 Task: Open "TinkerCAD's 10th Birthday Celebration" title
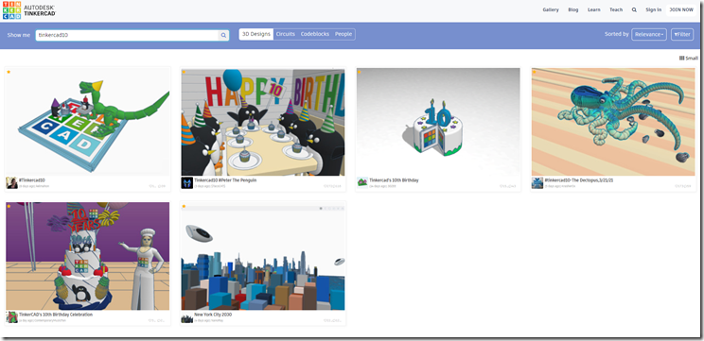(x=56, y=315)
